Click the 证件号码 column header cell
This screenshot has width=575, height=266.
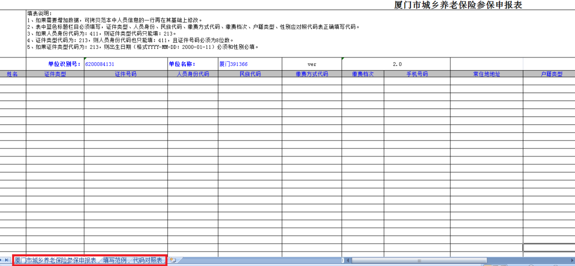(126, 74)
